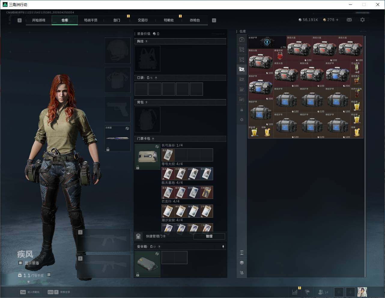This screenshot has height=298, width=385.
Task: Switch to the 部门 tab
Action: coord(117,20)
